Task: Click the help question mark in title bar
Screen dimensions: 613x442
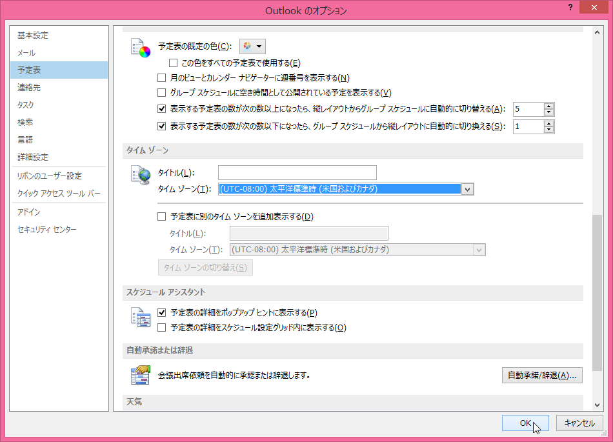Action: coord(570,8)
